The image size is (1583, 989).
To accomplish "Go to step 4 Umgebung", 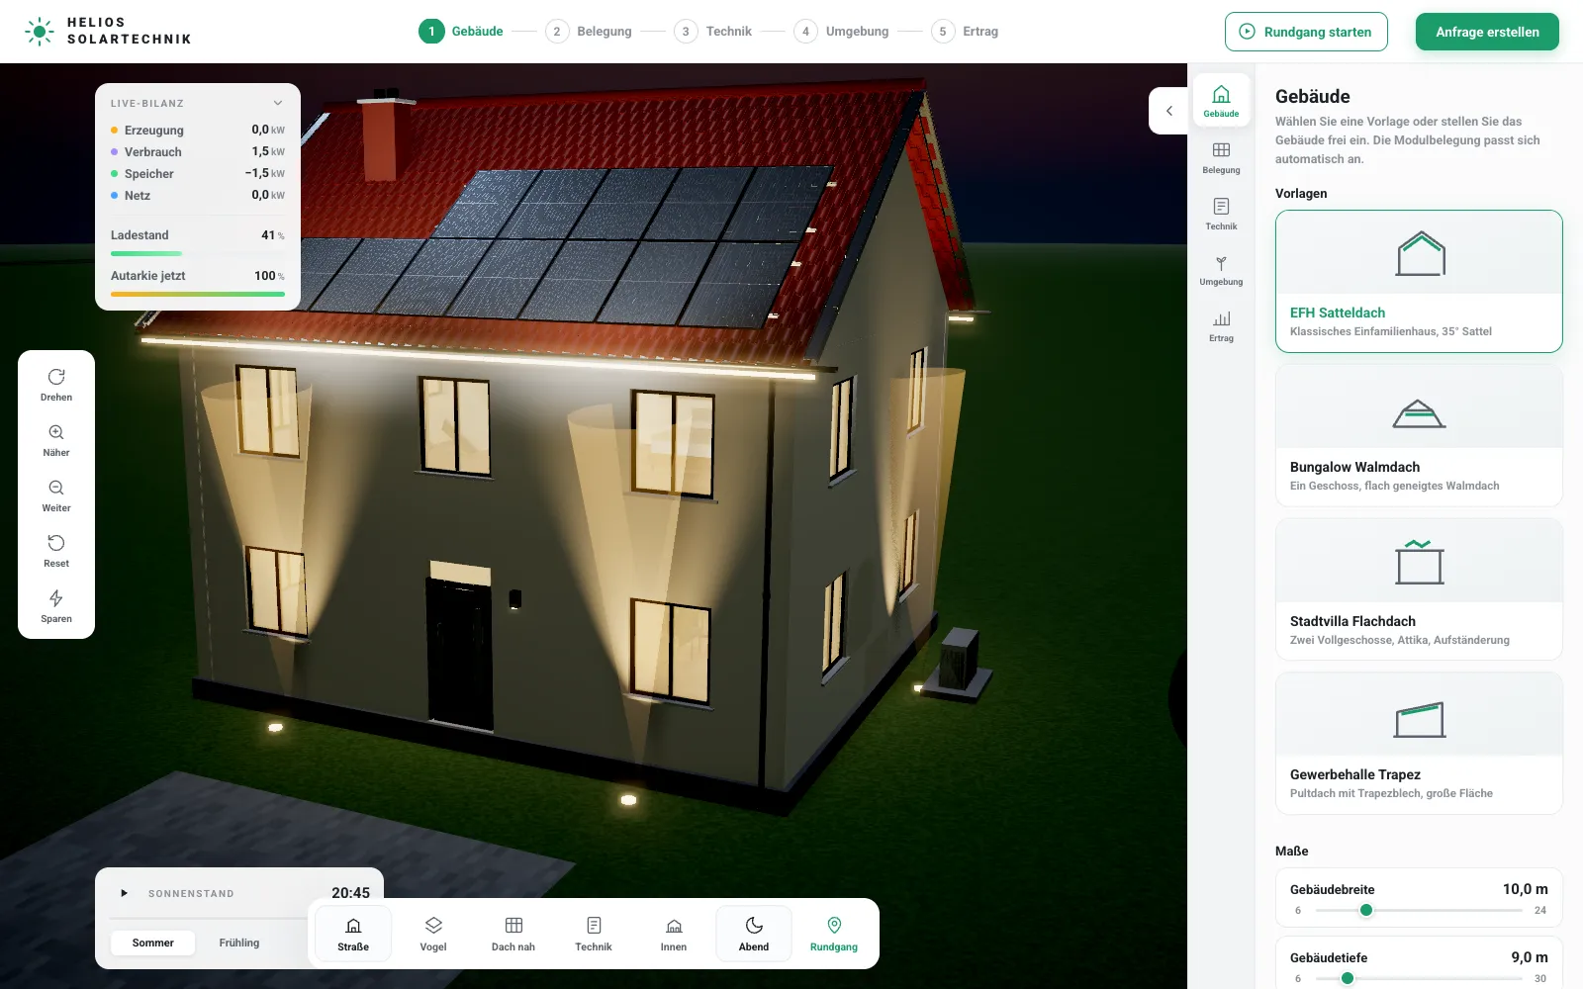I will click(x=841, y=32).
